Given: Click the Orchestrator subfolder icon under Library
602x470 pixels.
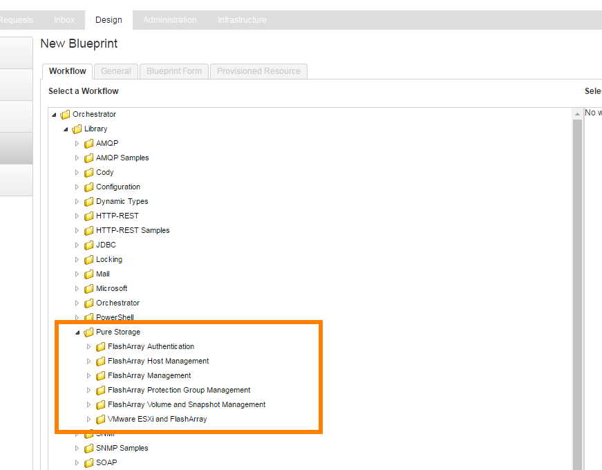Looking at the screenshot, I should (88, 303).
